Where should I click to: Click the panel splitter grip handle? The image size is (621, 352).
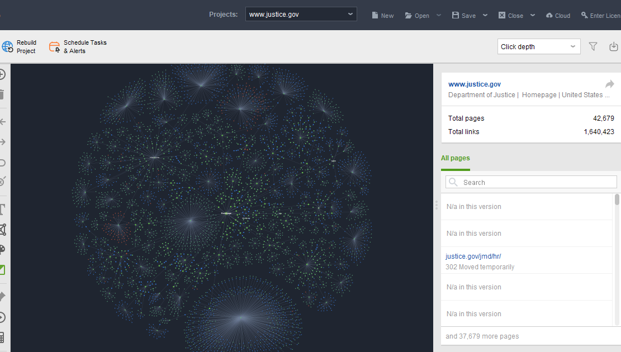tap(437, 205)
